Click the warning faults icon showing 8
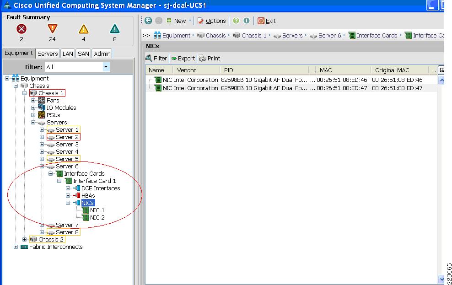 coord(115,28)
